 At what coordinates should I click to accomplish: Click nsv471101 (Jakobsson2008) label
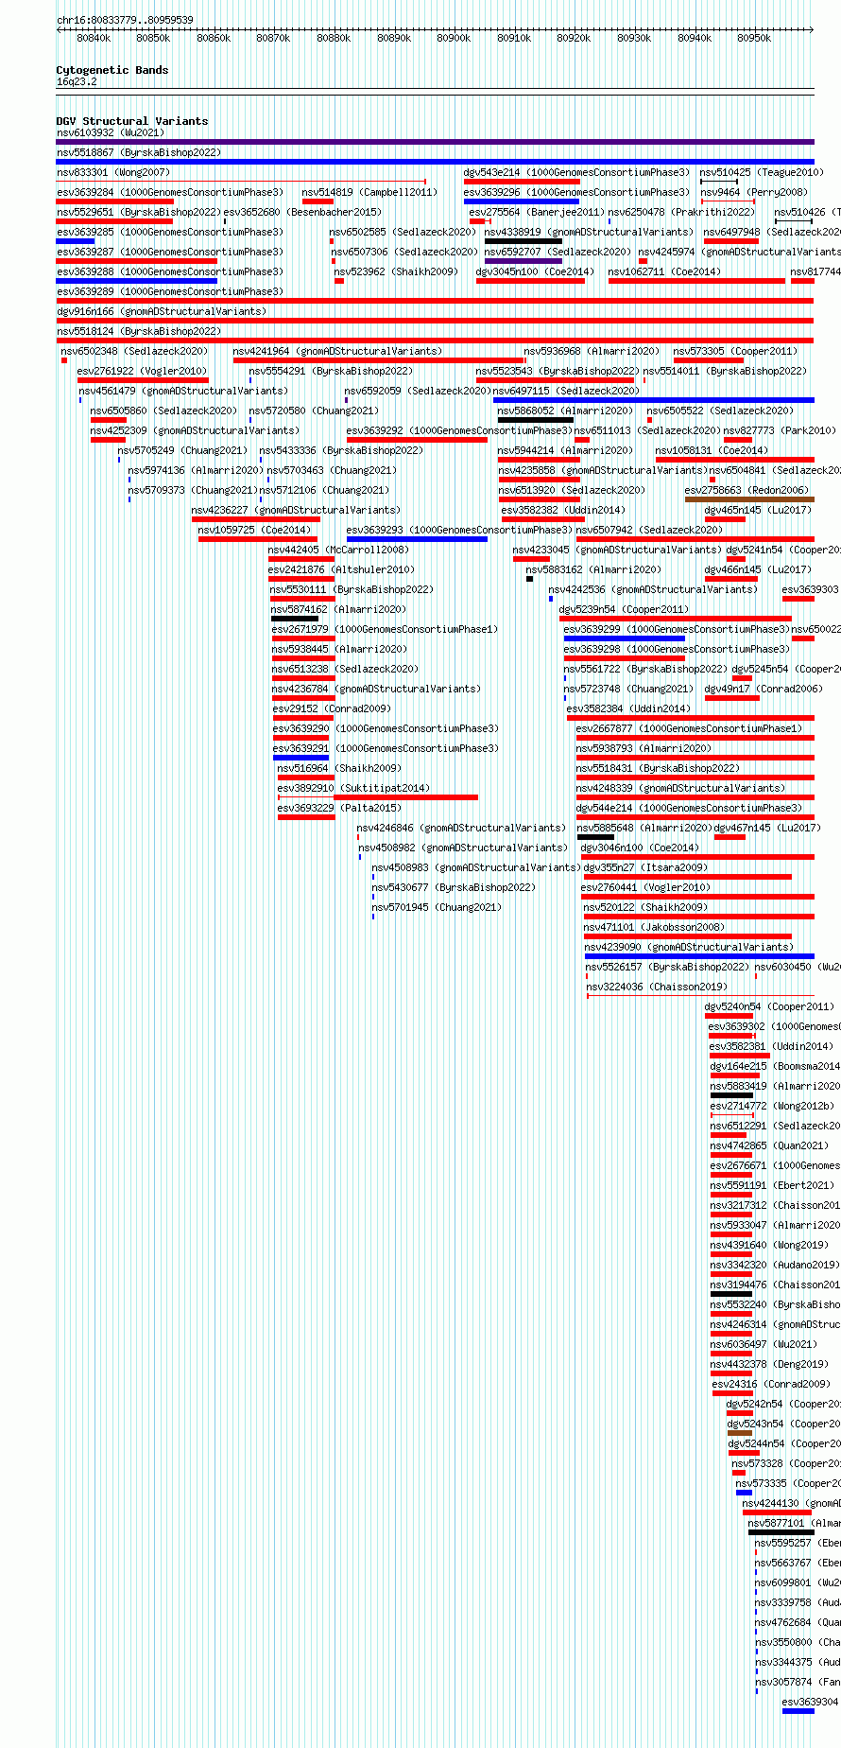[x=655, y=927]
